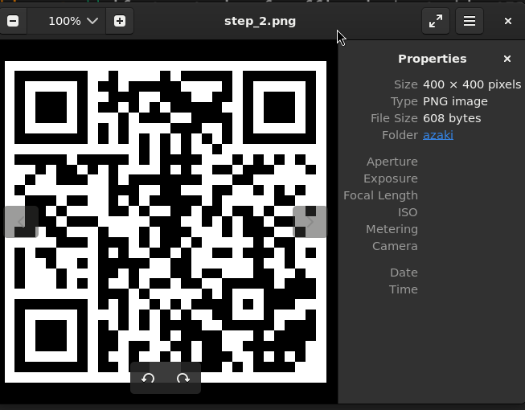Rotate image clockwise
525x410 pixels.
point(183,379)
